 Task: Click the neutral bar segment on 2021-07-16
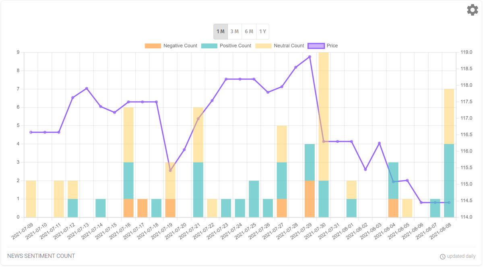click(128, 135)
